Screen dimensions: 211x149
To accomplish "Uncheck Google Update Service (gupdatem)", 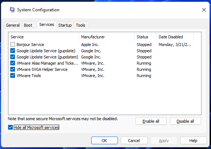I will point(13,57).
